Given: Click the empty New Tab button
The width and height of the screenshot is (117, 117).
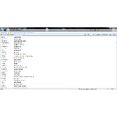Looking at the screenshot, I should (x=23, y=35).
